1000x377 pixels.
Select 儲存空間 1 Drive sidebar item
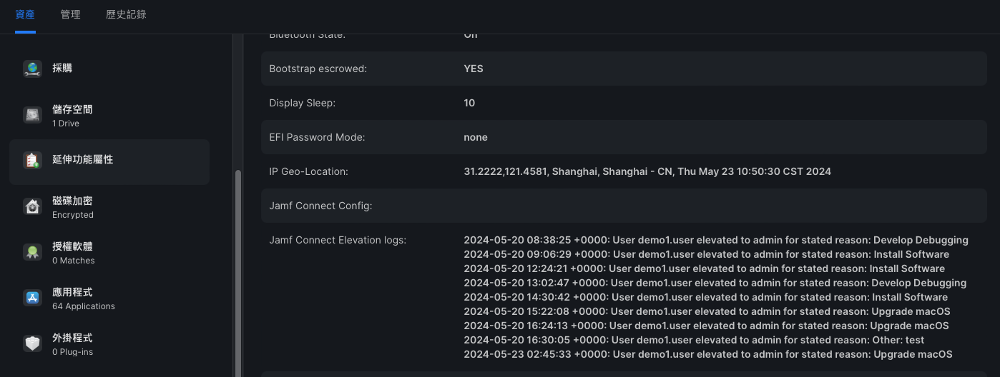point(109,116)
